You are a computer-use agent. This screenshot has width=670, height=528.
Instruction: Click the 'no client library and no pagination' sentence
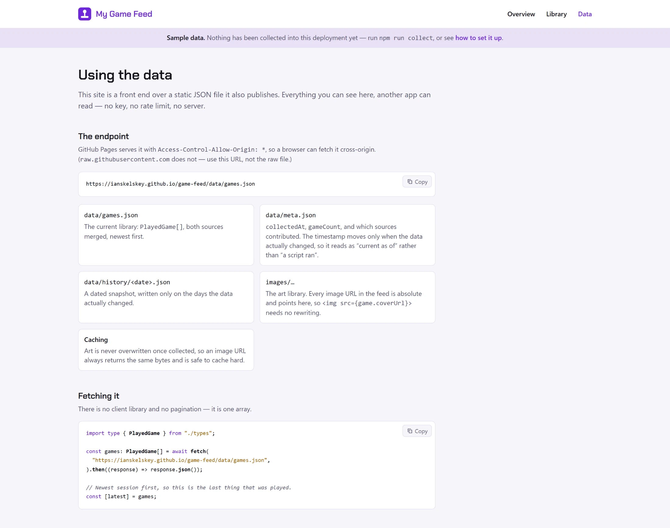pos(165,409)
